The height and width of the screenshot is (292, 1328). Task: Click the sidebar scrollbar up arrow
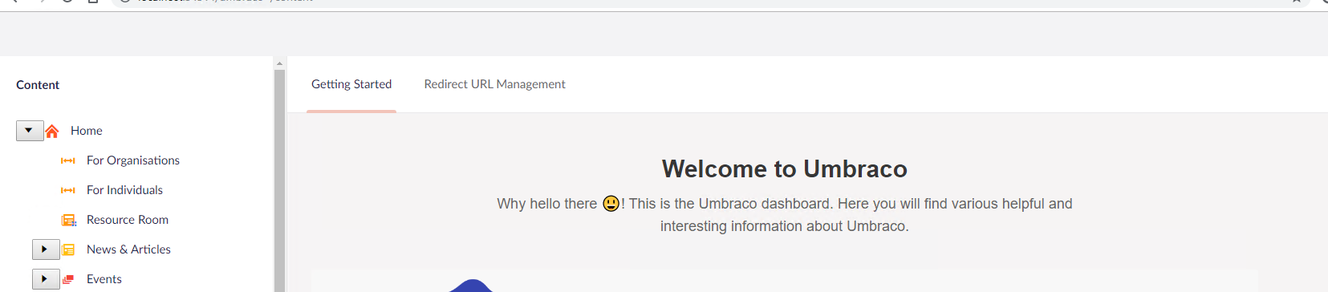[x=279, y=63]
